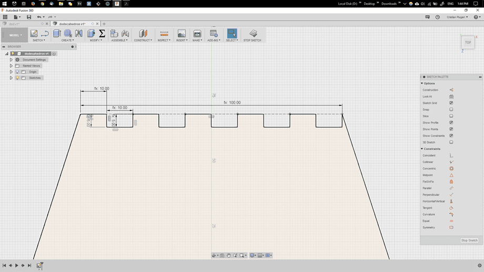Select the Line tool in Sketch group
The height and width of the screenshot is (272, 484).
click(x=45, y=33)
